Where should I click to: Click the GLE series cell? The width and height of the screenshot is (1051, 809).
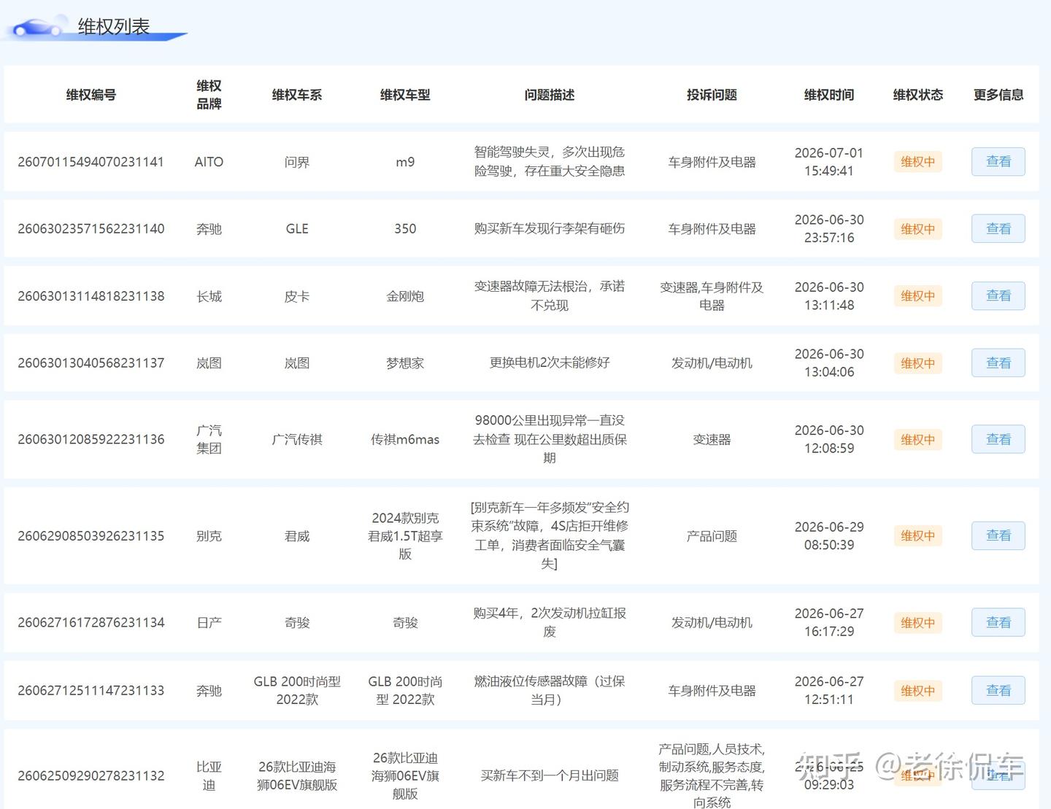pos(297,229)
